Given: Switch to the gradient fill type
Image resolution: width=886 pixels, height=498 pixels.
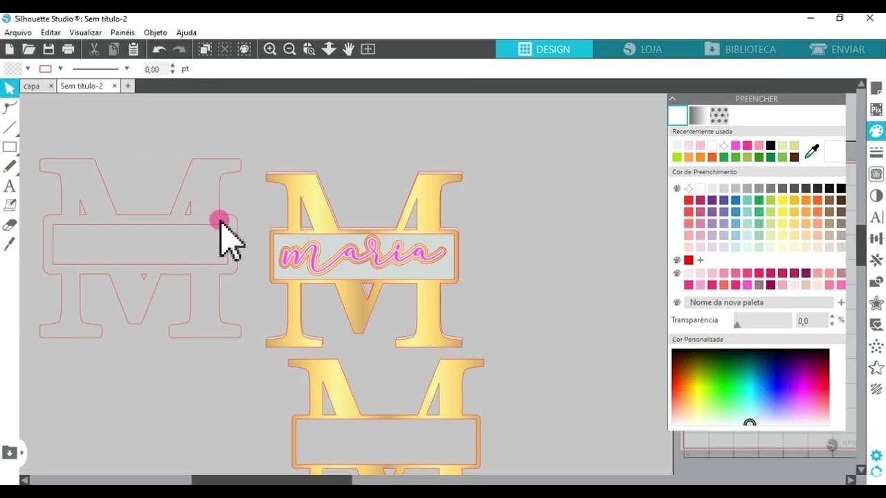Looking at the screenshot, I should (698, 116).
